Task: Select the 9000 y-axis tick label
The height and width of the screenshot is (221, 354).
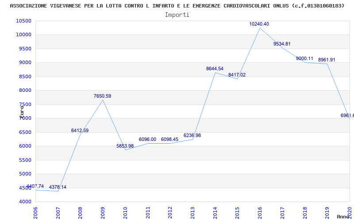Action: point(25,62)
